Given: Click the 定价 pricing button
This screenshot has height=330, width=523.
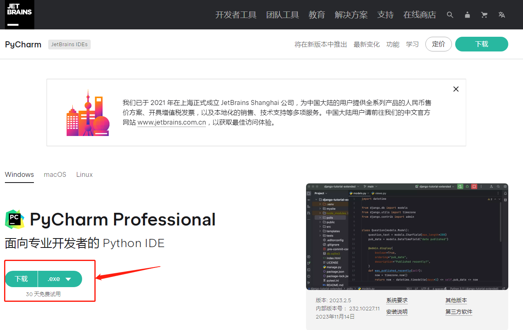Looking at the screenshot, I should (438, 44).
